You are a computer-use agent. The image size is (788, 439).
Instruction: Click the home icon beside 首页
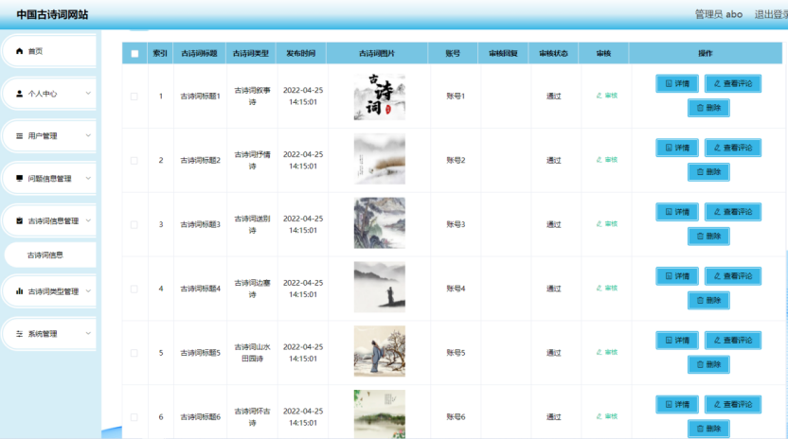pyautogui.click(x=20, y=51)
